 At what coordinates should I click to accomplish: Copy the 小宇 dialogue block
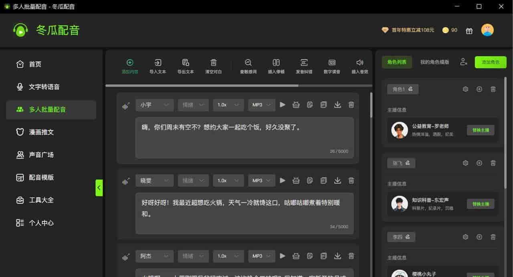[x=323, y=104]
